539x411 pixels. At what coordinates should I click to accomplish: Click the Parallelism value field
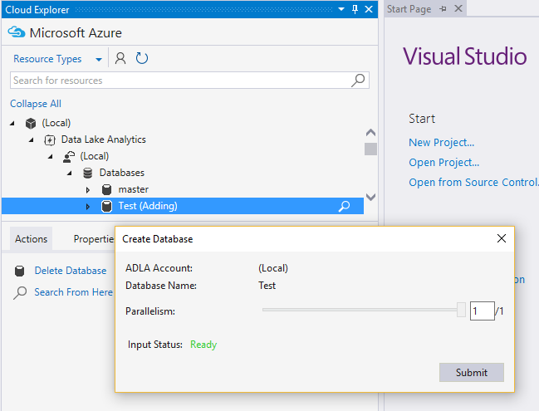click(x=482, y=311)
